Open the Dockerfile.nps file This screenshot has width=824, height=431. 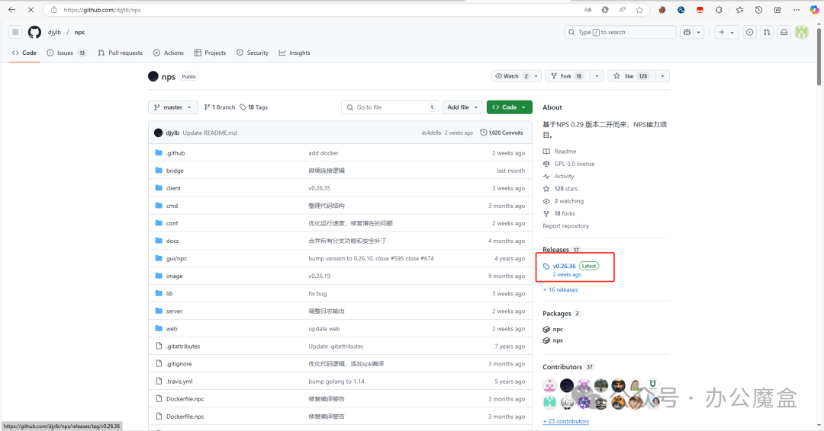[185, 417]
